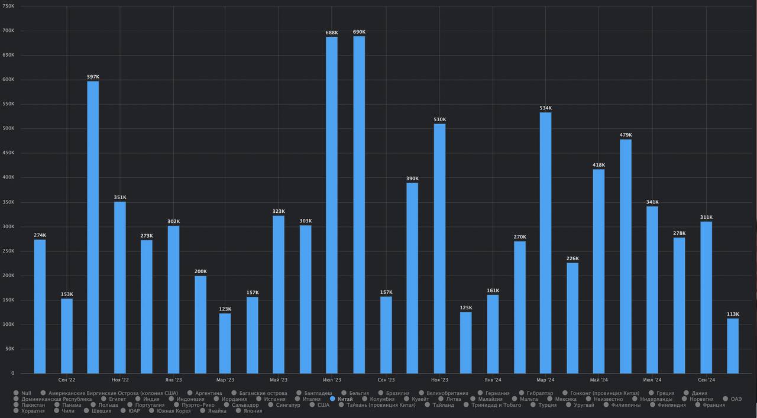
Task: Toggle Южная Корея legend item
Action: (174, 411)
